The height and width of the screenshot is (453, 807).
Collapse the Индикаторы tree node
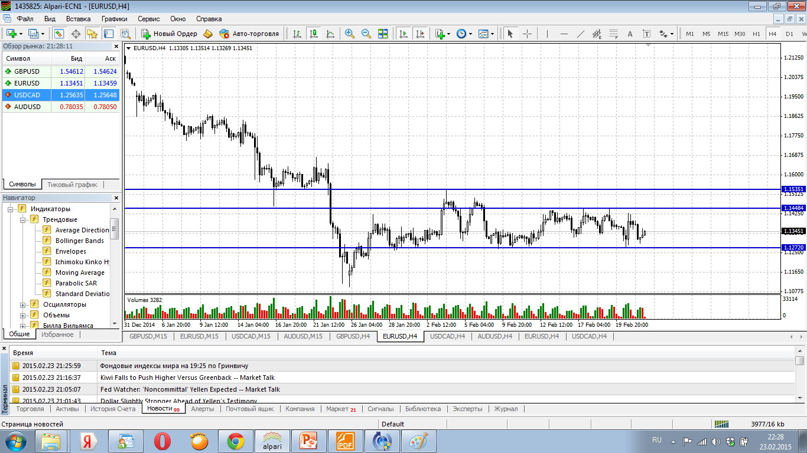tap(10, 209)
